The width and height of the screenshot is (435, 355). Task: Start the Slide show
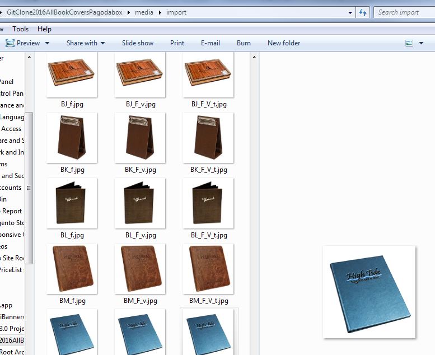138,43
